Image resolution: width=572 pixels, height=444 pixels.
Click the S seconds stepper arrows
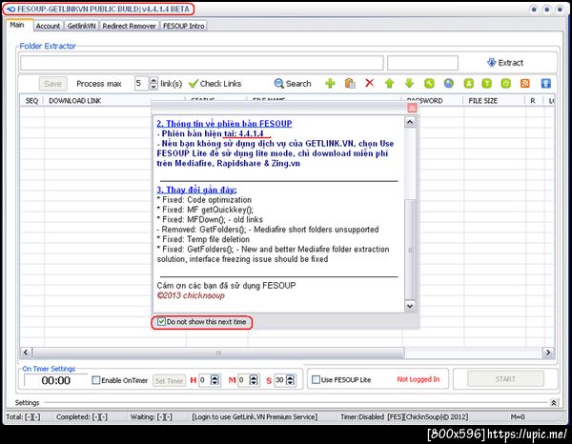(291, 380)
